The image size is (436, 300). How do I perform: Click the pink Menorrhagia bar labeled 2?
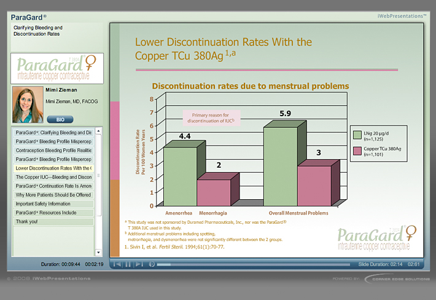click(x=214, y=192)
